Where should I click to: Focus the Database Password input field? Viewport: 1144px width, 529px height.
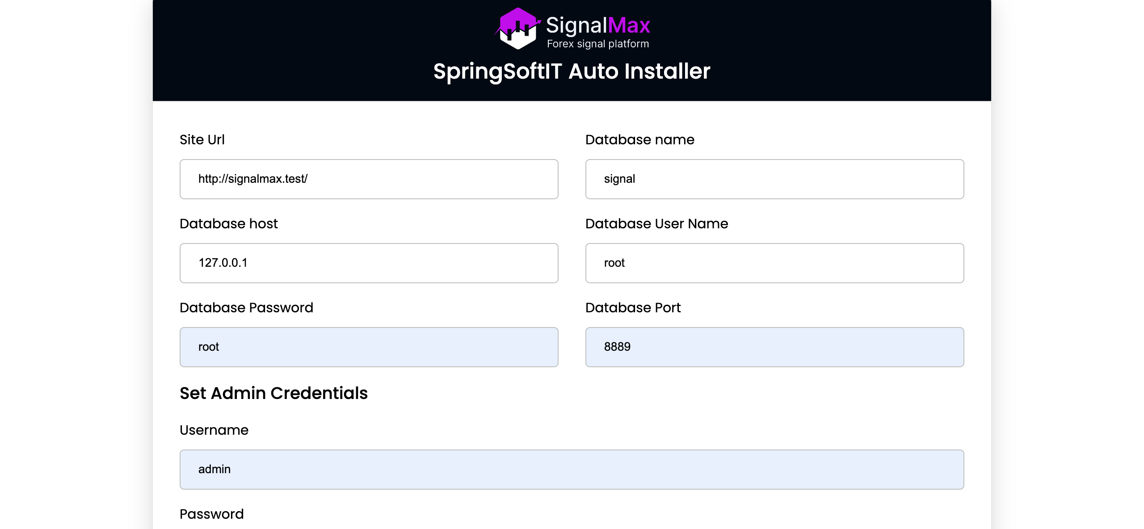(x=369, y=347)
